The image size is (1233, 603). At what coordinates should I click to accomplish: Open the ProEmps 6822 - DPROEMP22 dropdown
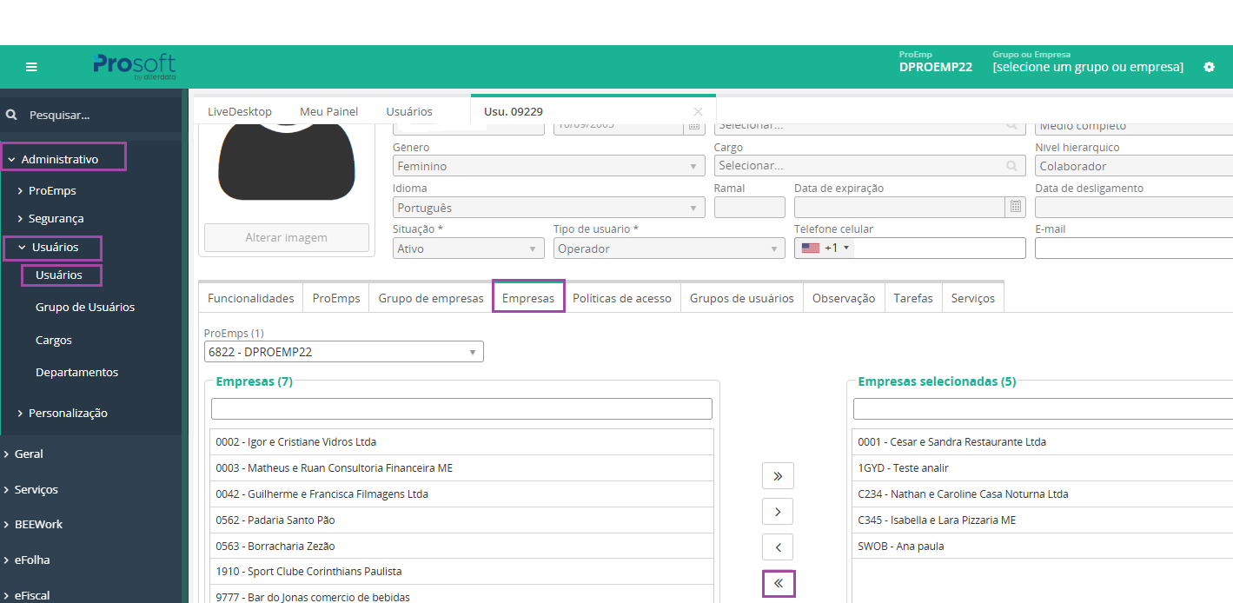(x=344, y=352)
